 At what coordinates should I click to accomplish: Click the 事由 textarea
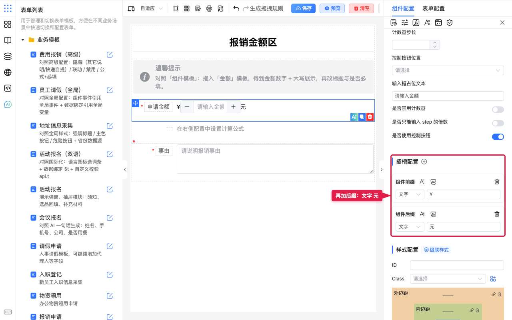pyautogui.click(x=275, y=159)
